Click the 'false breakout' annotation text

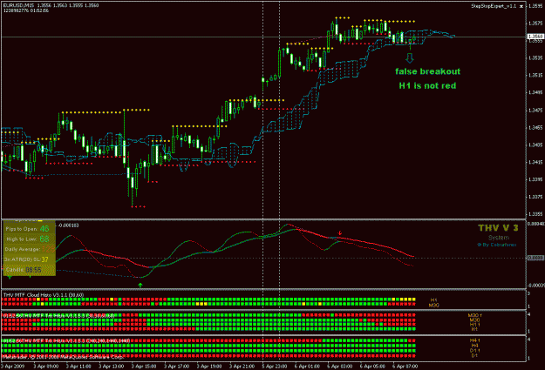pos(427,71)
